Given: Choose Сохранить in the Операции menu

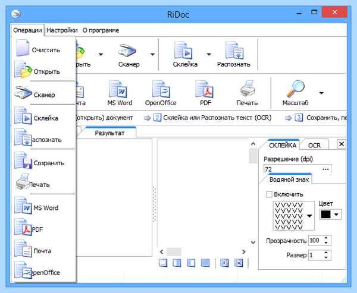Looking at the screenshot, I should [x=43, y=161].
